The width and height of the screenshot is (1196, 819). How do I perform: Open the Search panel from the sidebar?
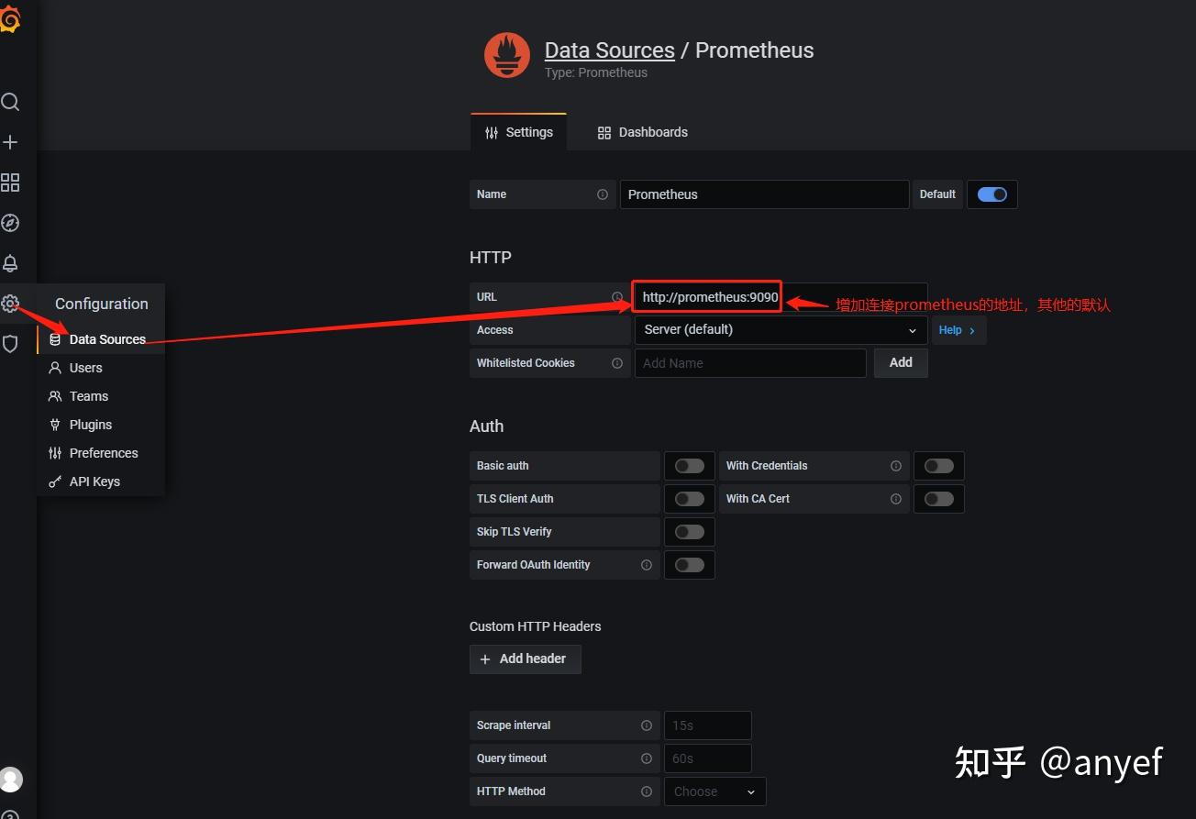[x=11, y=102]
